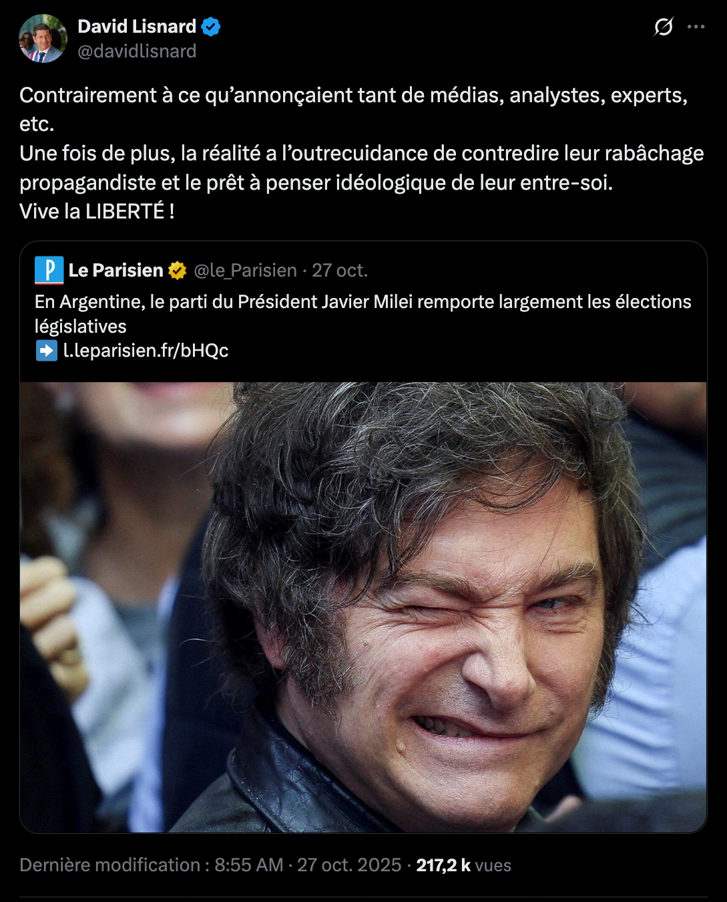
Task: Open the l.leparisien.fr/bHQc link
Action: (146, 351)
